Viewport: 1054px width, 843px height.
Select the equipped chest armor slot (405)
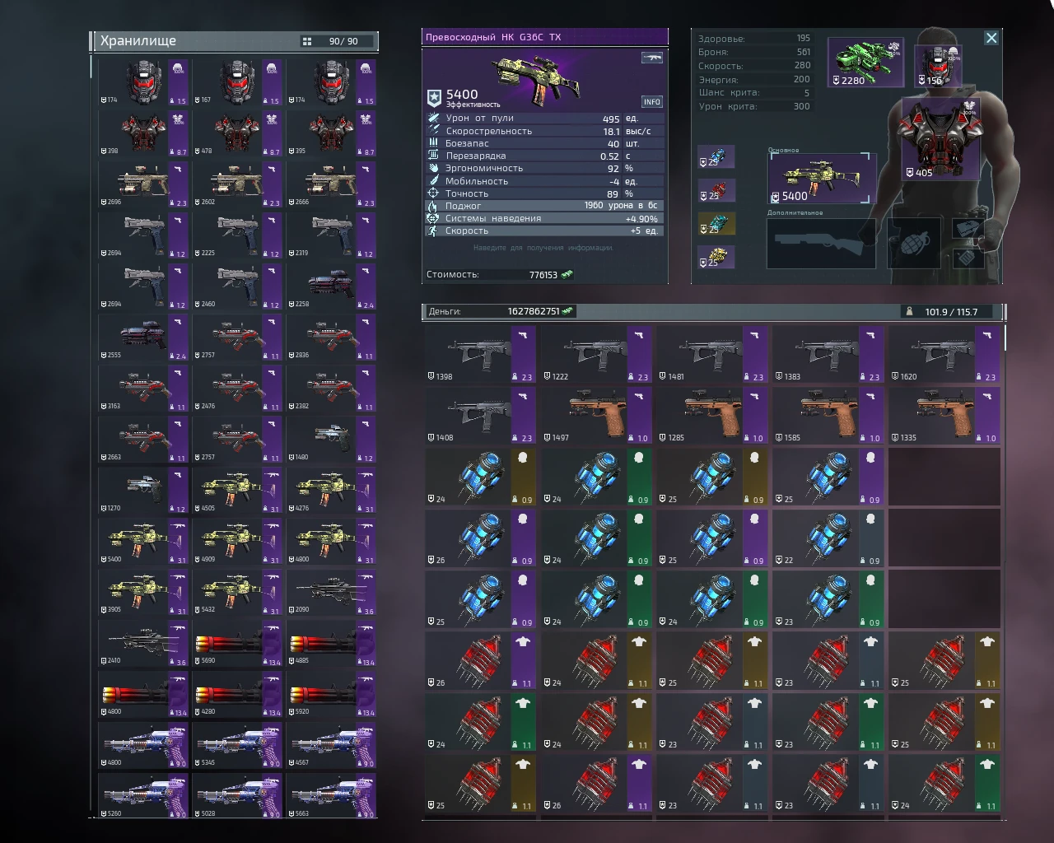tap(940, 138)
